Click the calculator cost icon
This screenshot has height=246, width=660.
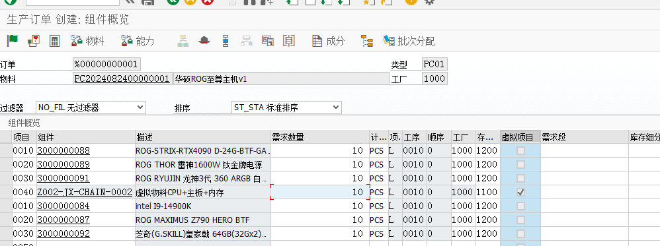pyautogui.click(x=55, y=41)
